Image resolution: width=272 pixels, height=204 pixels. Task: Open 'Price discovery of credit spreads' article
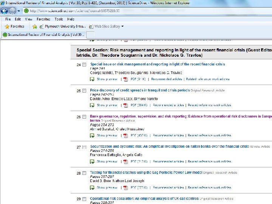point(140,90)
